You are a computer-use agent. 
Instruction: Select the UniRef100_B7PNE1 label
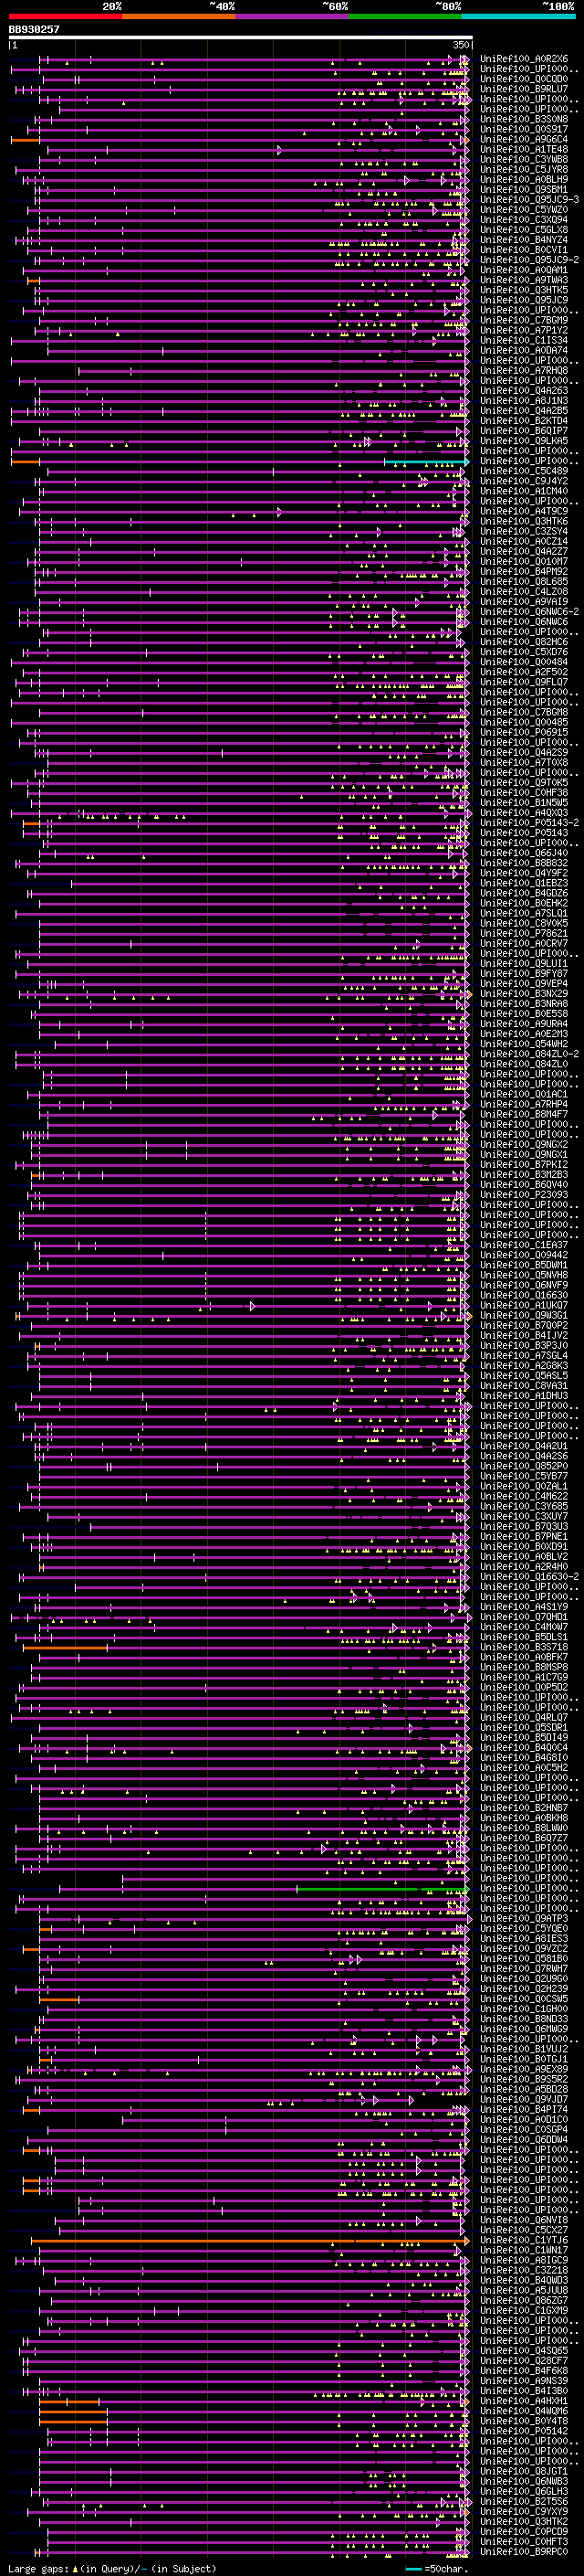click(x=524, y=1536)
